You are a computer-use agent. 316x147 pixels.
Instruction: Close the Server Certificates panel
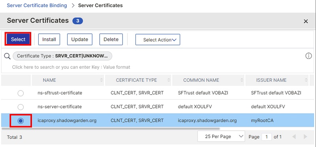pos(306,21)
